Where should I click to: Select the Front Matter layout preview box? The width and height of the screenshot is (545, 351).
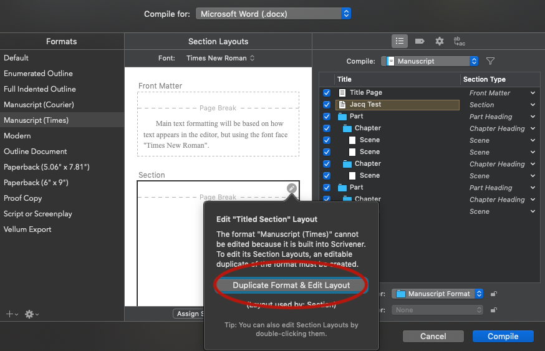tap(218, 124)
